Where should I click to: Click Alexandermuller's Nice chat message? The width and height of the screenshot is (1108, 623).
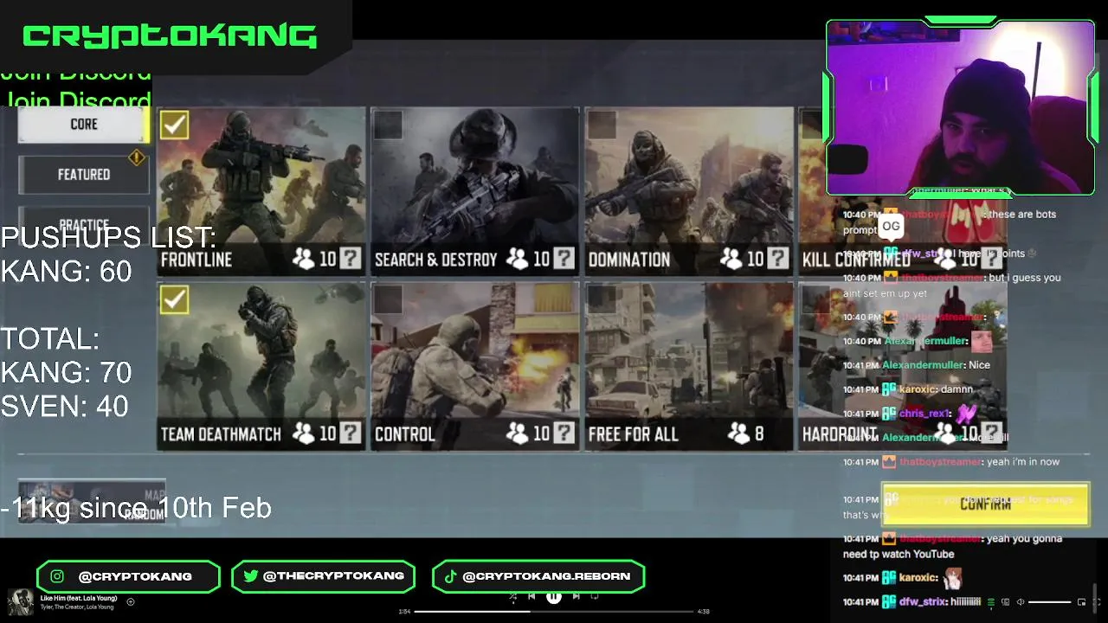pos(979,365)
